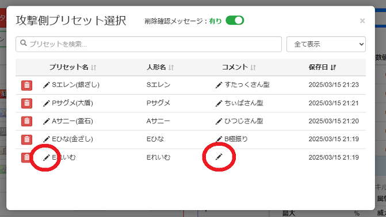The height and width of the screenshot is (217, 386).
Task: Select doll name Eれいむ cell
Action: pyautogui.click(x=158, y=157)
